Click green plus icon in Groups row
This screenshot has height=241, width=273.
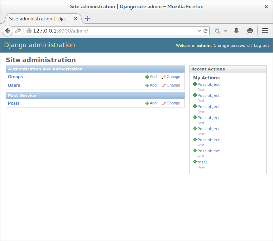[147, 77]
